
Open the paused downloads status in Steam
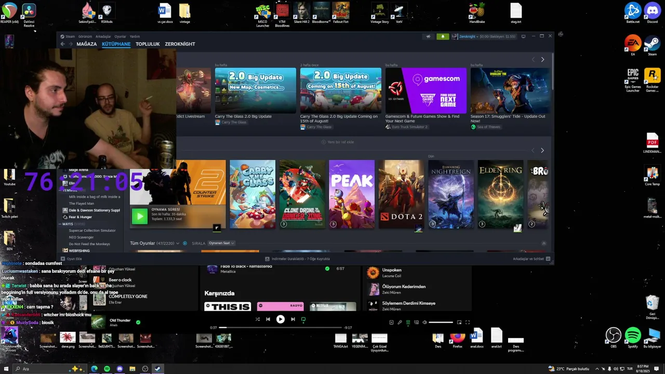point(297,259)
